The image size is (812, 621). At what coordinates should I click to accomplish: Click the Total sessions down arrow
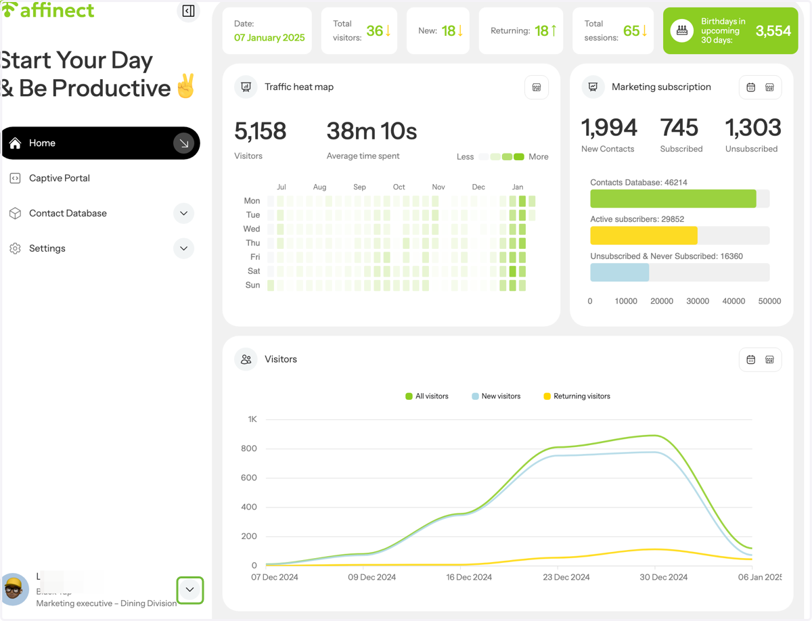pos(644,31)
